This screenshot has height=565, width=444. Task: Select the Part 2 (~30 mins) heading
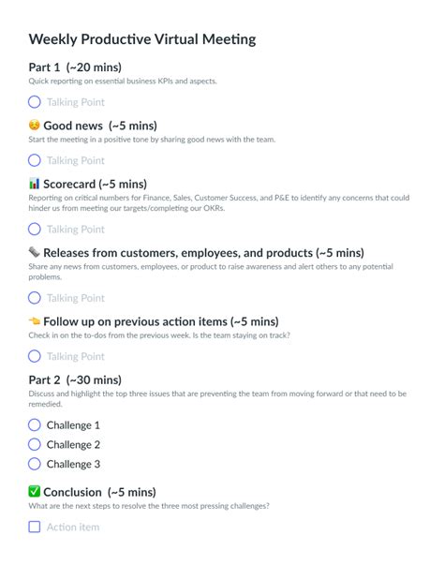click(x=75, y=379)
